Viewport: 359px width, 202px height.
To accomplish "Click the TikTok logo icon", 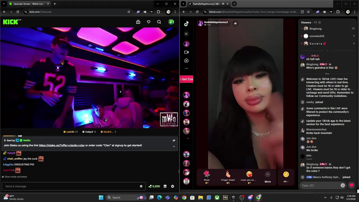I will [x=187, y=24].
